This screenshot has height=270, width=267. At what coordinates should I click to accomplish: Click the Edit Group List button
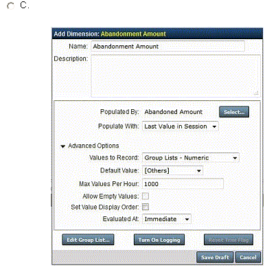click(88, 240)
